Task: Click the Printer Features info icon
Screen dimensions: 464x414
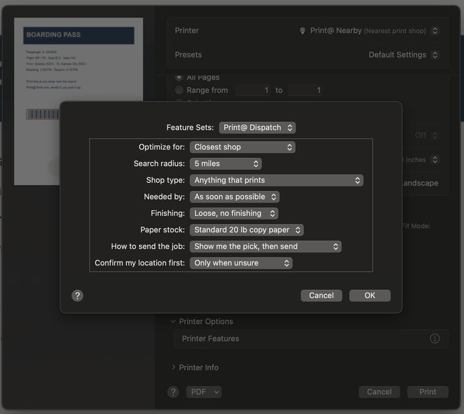Action: (x=434, y=338)
